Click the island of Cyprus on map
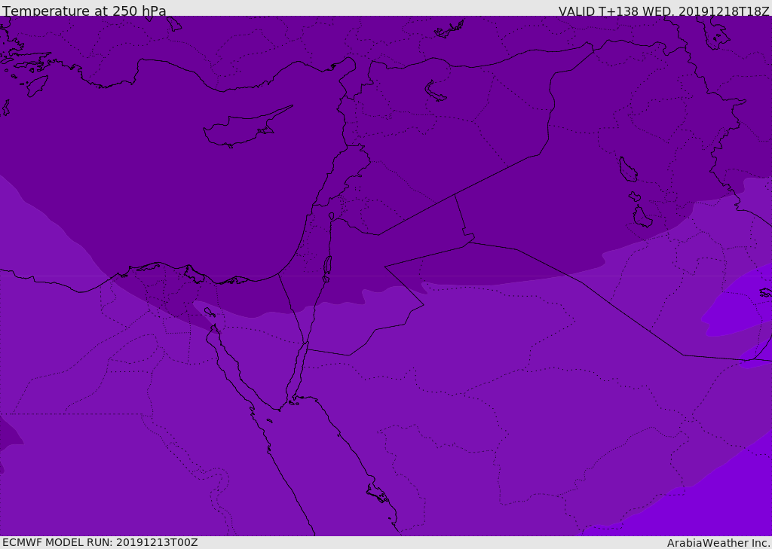The height and width of the screenshot is (549, 772). point(247,128)
